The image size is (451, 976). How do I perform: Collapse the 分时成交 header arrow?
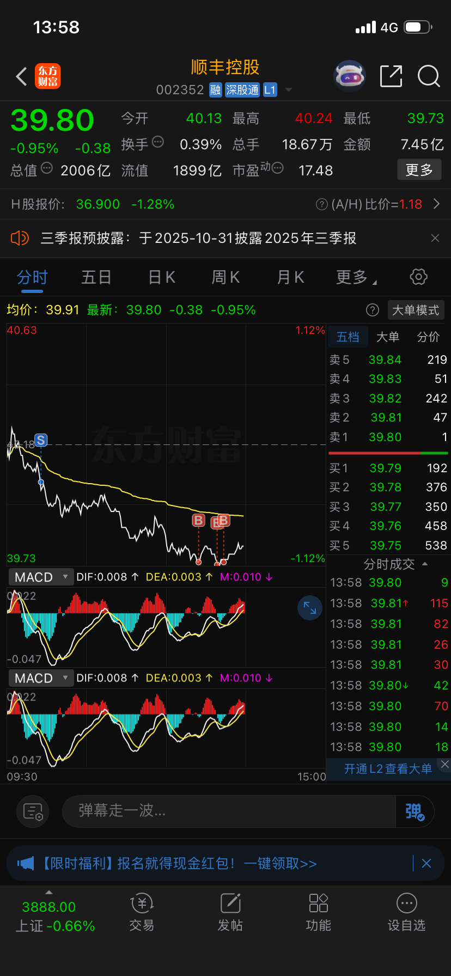pos(425,564)
